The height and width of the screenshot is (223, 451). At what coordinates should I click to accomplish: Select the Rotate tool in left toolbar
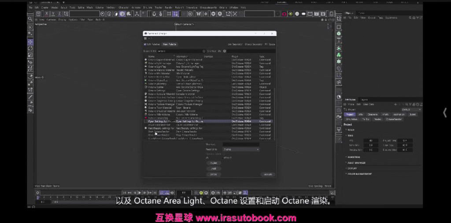click(30, 48)
